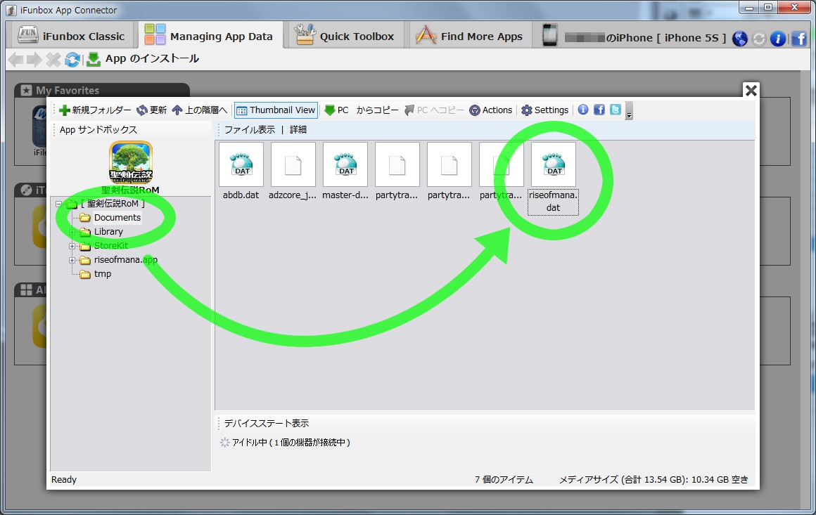Switch to the iFunbox Classic tab

(x=71, y=36)
